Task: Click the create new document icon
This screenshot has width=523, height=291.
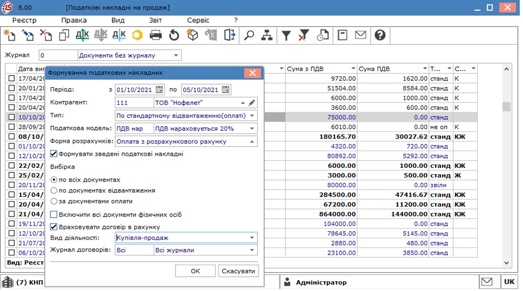Action: pos(9,35)
